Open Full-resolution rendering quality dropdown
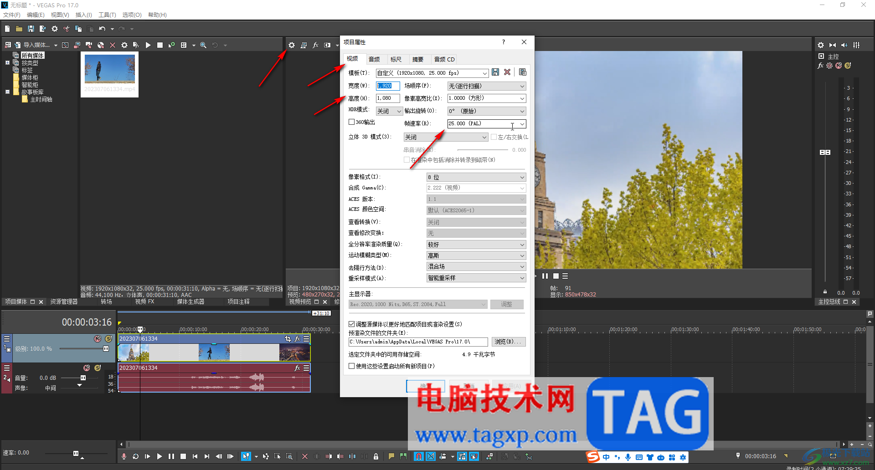This screenshot has width=875, height=470. tap(476, 245)
